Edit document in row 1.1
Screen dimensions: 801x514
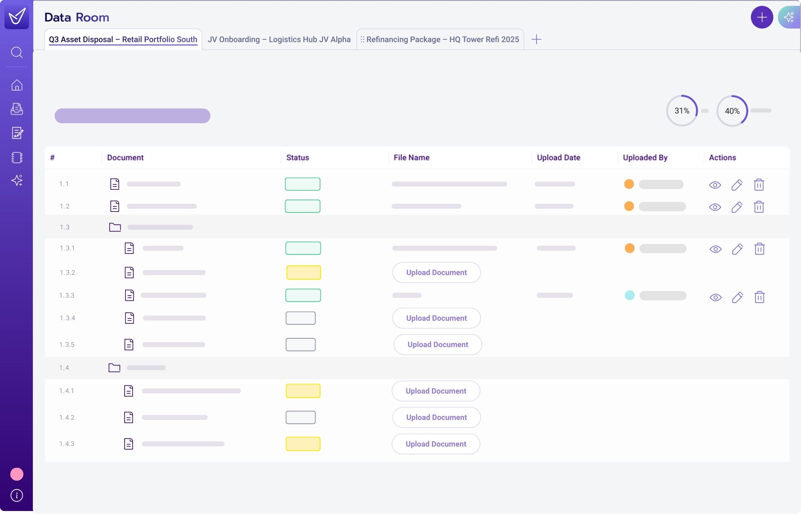(x=737, y=185)
